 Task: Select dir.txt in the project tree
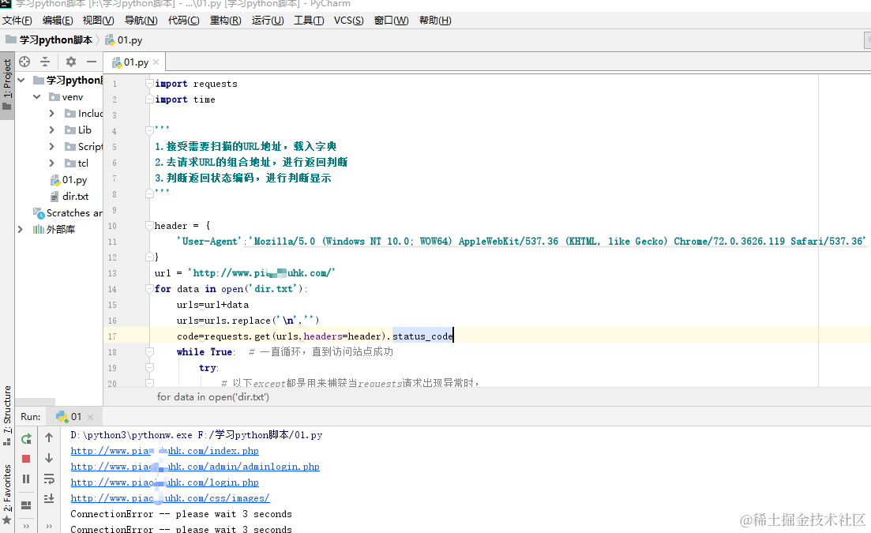tap(69, 197)
